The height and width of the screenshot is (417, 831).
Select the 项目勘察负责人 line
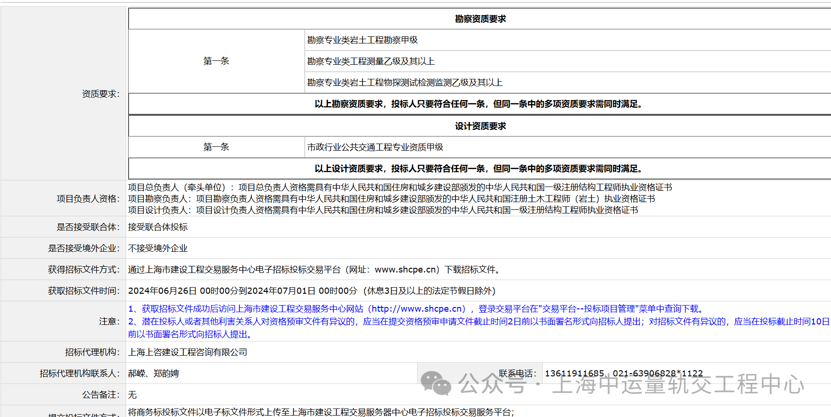click(x=391, y=199)
